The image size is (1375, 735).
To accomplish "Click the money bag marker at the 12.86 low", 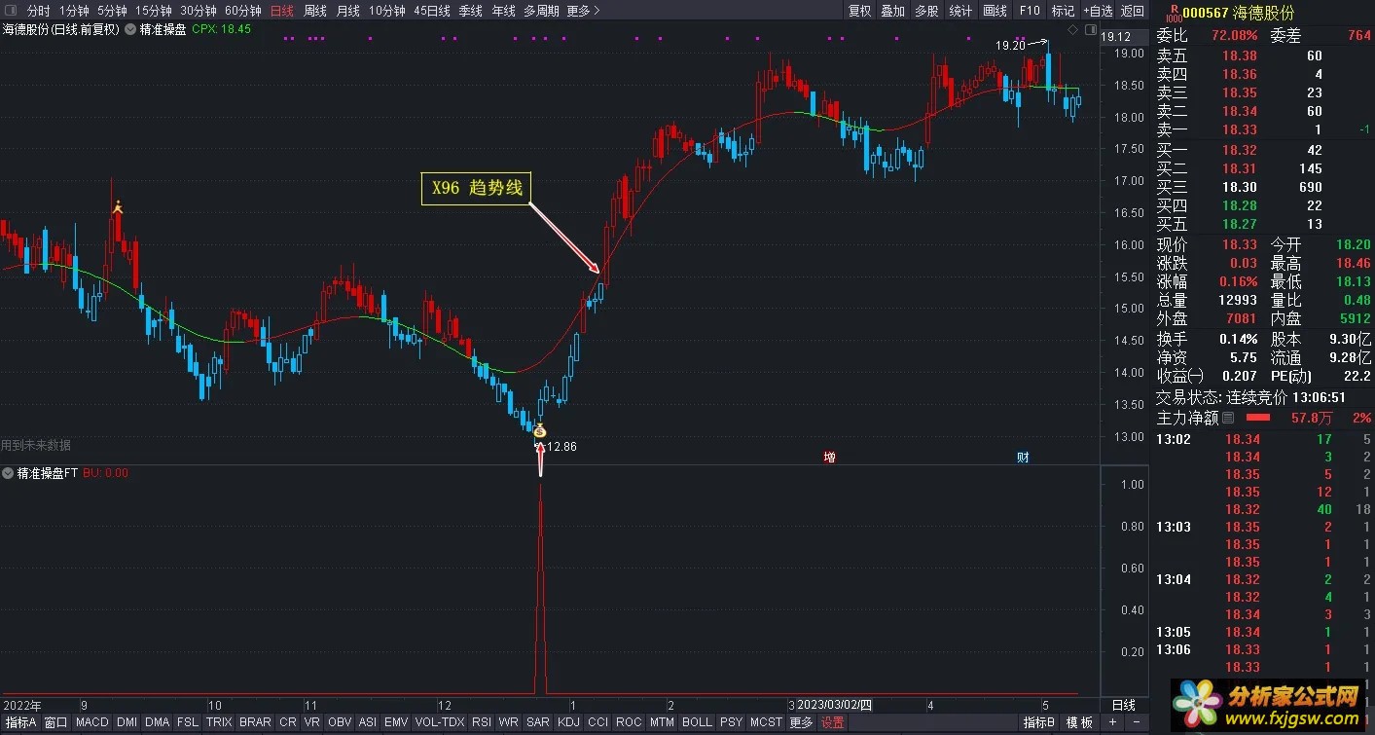I will pyautogui.click(x=539, y=430).
